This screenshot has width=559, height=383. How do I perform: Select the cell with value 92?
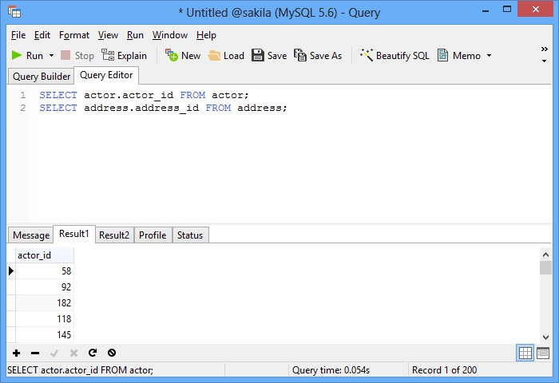pyautogui.click(x=45, y=287)
